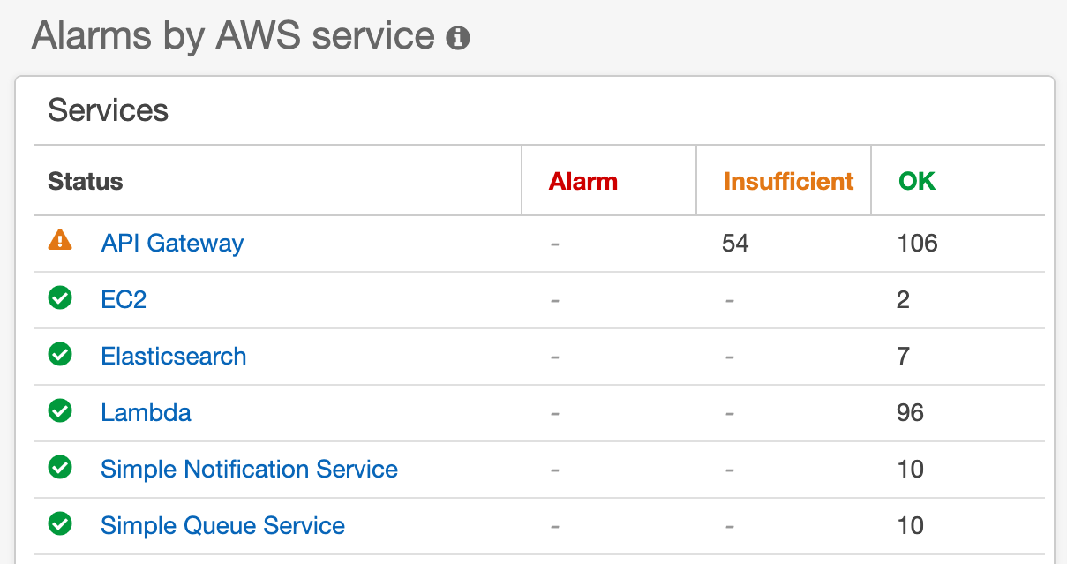Viewport: 1067px width, 564px height.
Task: Click API Gateway's OK count of 106
Action: pos(917,244)
